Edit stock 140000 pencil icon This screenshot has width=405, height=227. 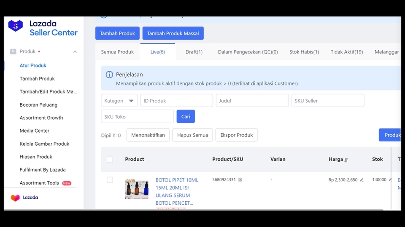click(390, 180)
